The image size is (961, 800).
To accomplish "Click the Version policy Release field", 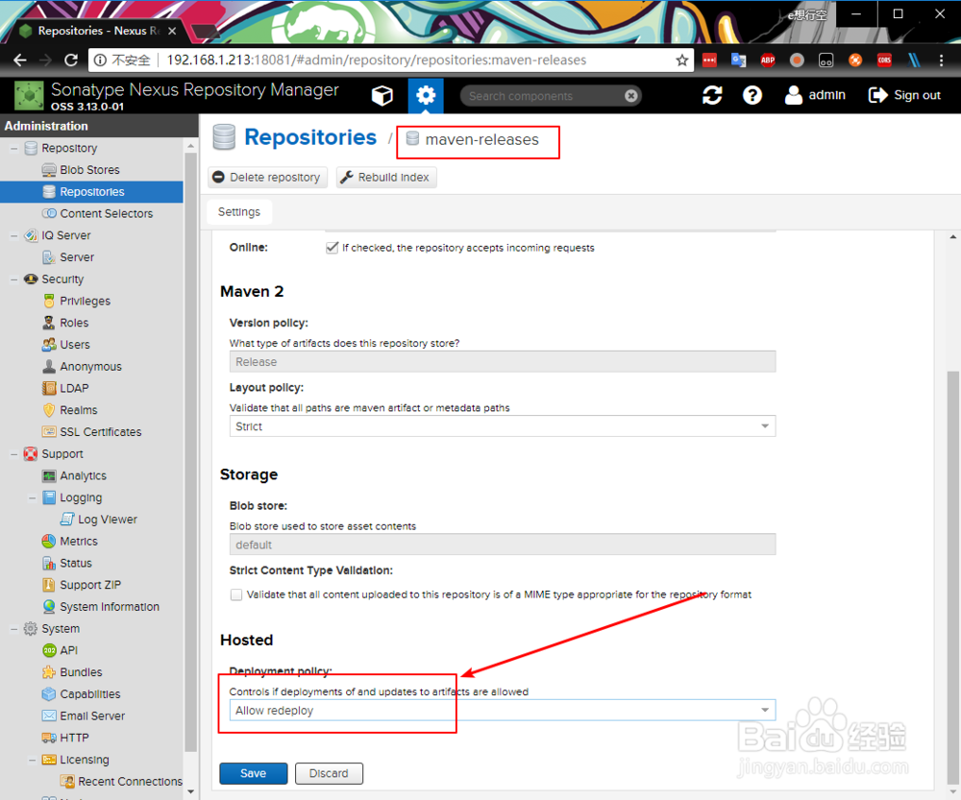I will coord(503,361).
